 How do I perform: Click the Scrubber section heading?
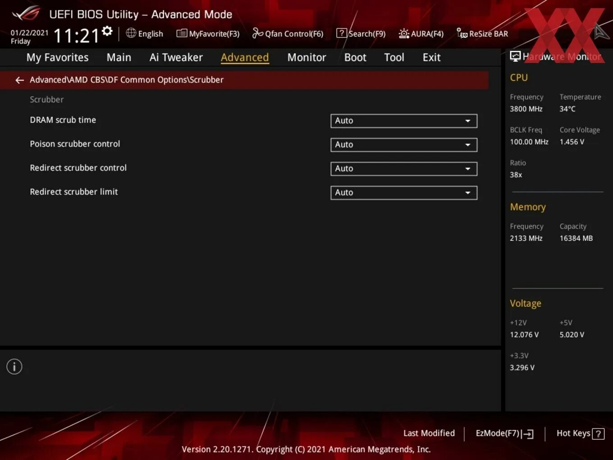46,100
